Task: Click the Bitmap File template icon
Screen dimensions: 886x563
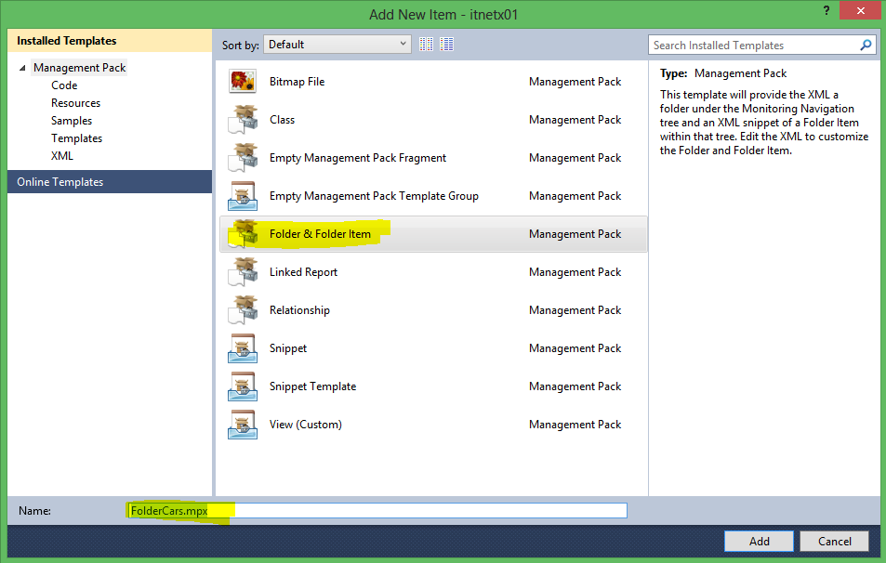Action: coord(243,82)
